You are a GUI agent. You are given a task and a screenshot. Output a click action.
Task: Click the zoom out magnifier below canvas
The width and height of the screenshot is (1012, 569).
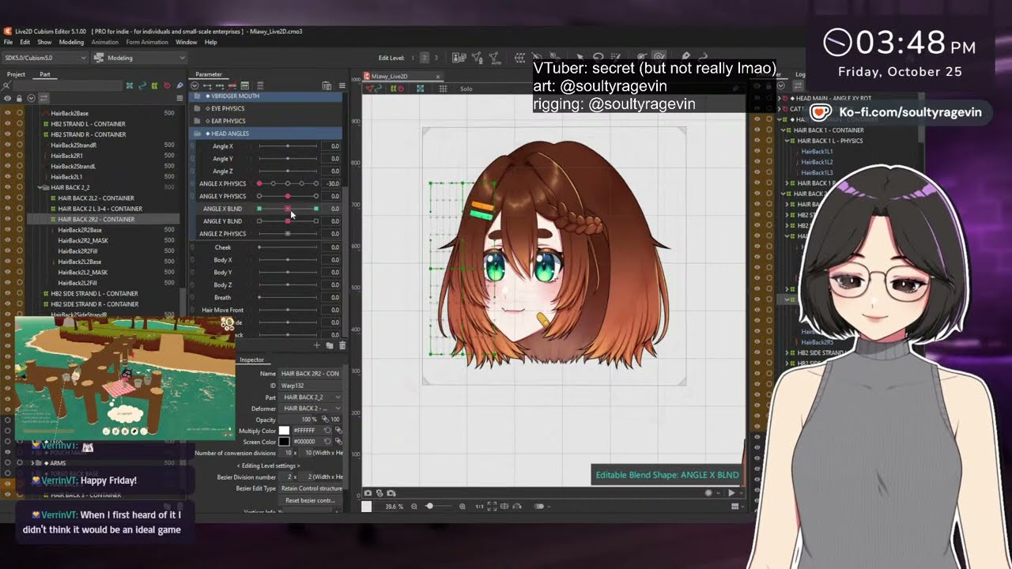pyautogui.click(x=414, y=507)
